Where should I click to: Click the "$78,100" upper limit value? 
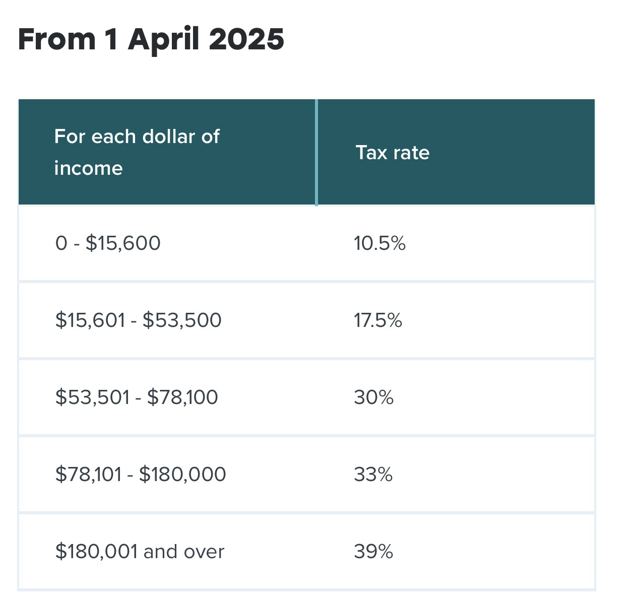(x=182, y=397)
